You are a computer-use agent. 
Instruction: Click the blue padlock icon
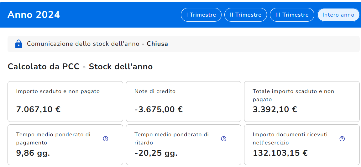19,44
